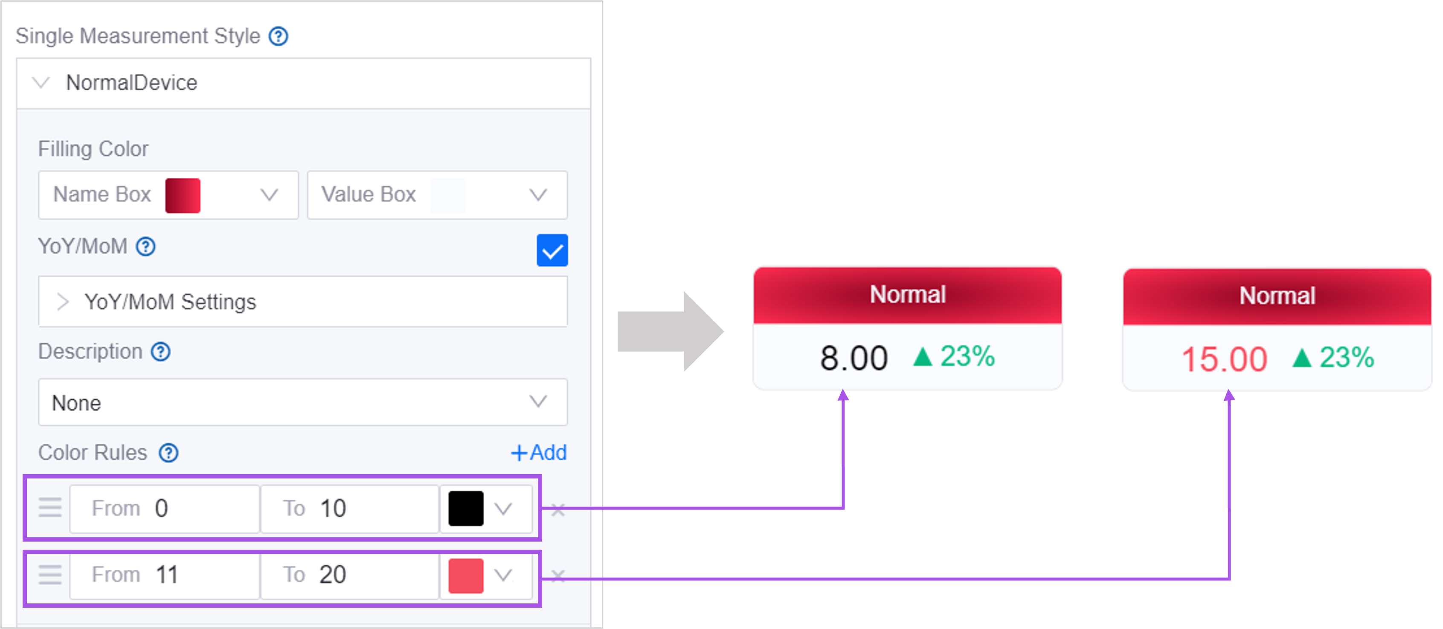This screenshot has height=629, width=1443.
Task: Add a new color rule
Action: [x=538, y=452]
